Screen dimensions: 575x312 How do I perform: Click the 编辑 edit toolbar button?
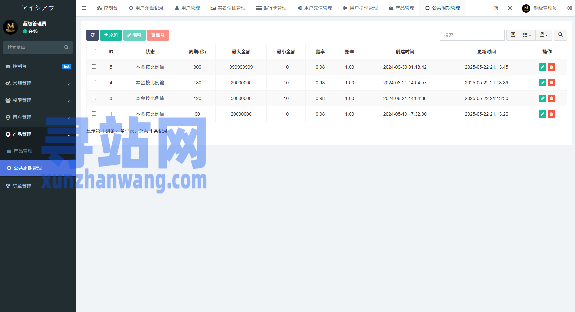pyautogui.click(x=134, y=35)
